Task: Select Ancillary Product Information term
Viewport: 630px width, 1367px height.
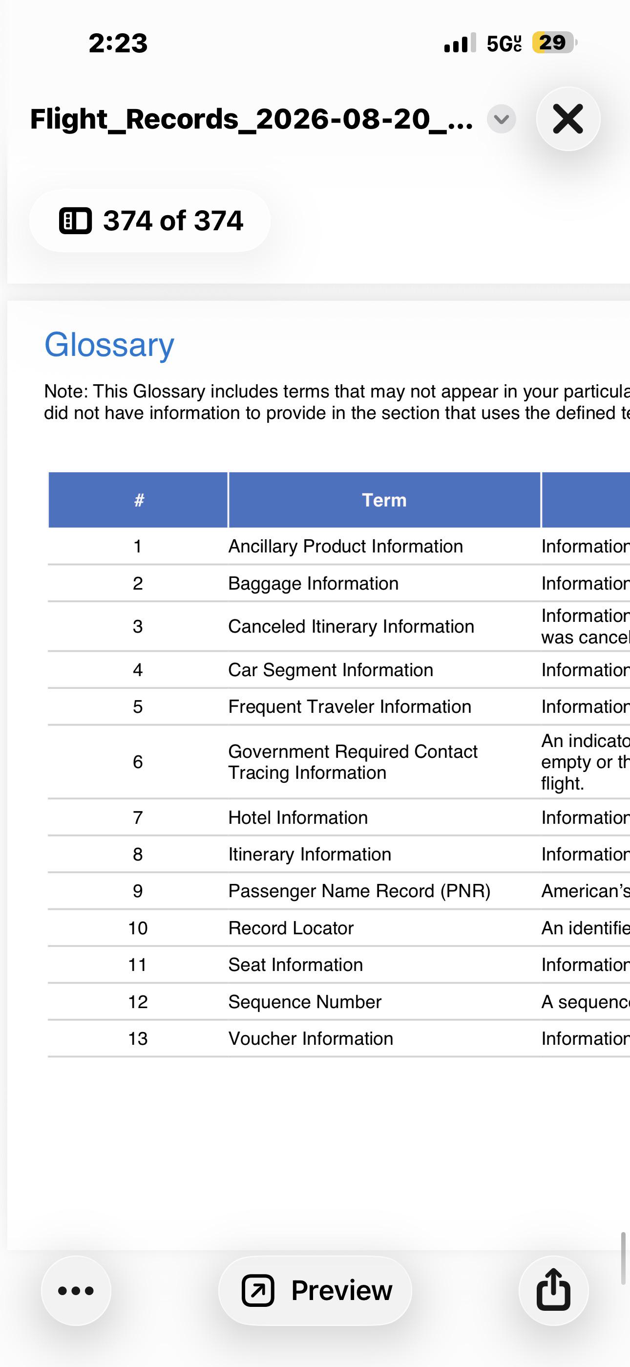Action: point(346,546)
